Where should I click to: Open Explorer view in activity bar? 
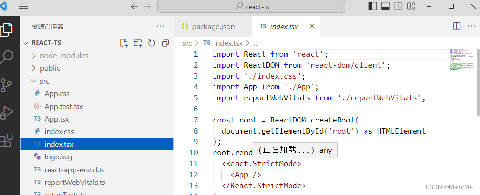click(6, 30)
